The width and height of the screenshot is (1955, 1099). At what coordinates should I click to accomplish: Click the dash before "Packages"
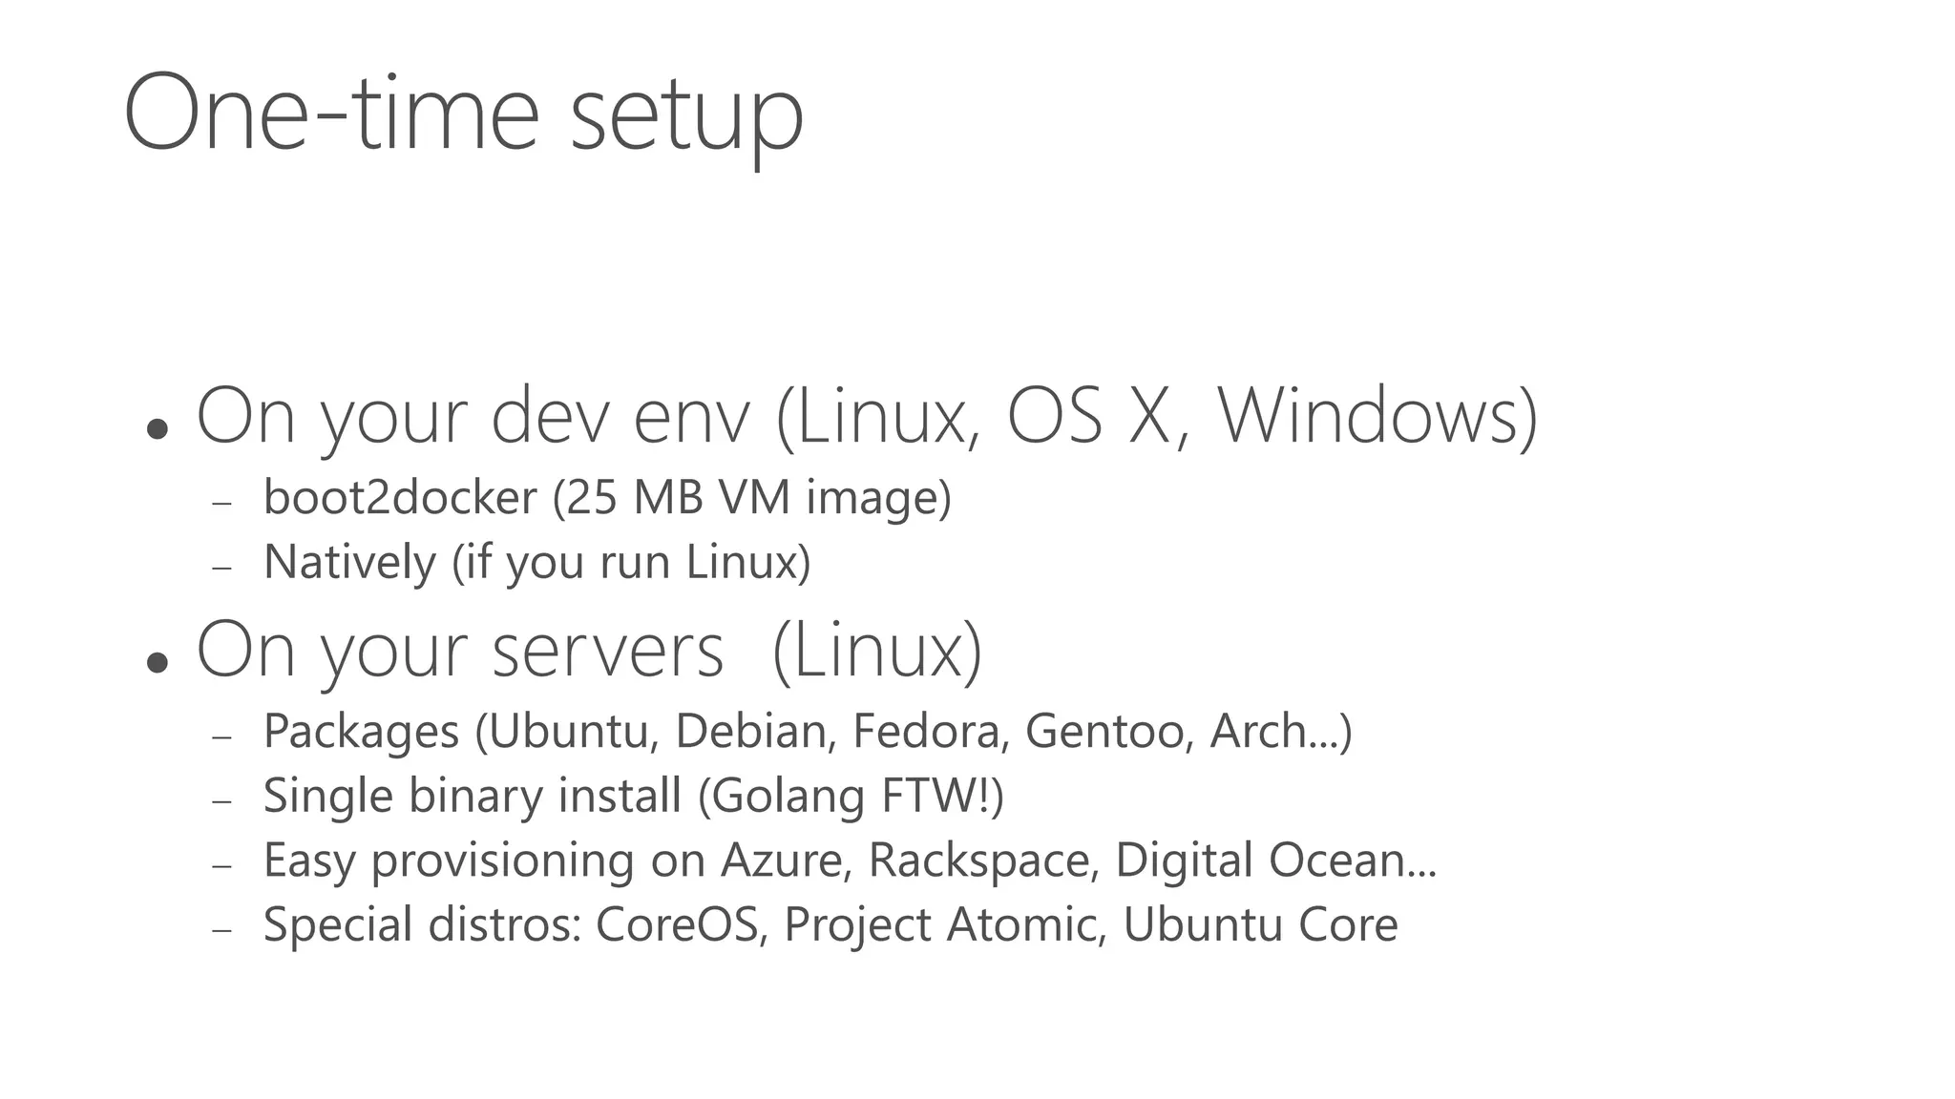(222, 736)
